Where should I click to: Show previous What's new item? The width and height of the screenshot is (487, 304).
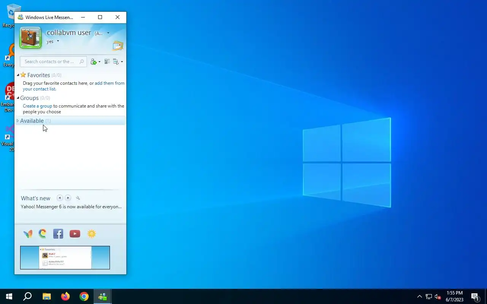coord(60,198)
